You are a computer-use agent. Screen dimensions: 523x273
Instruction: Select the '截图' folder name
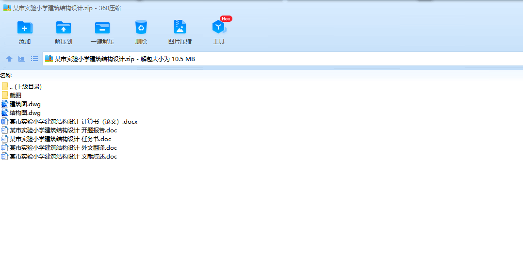click(16, 96)
